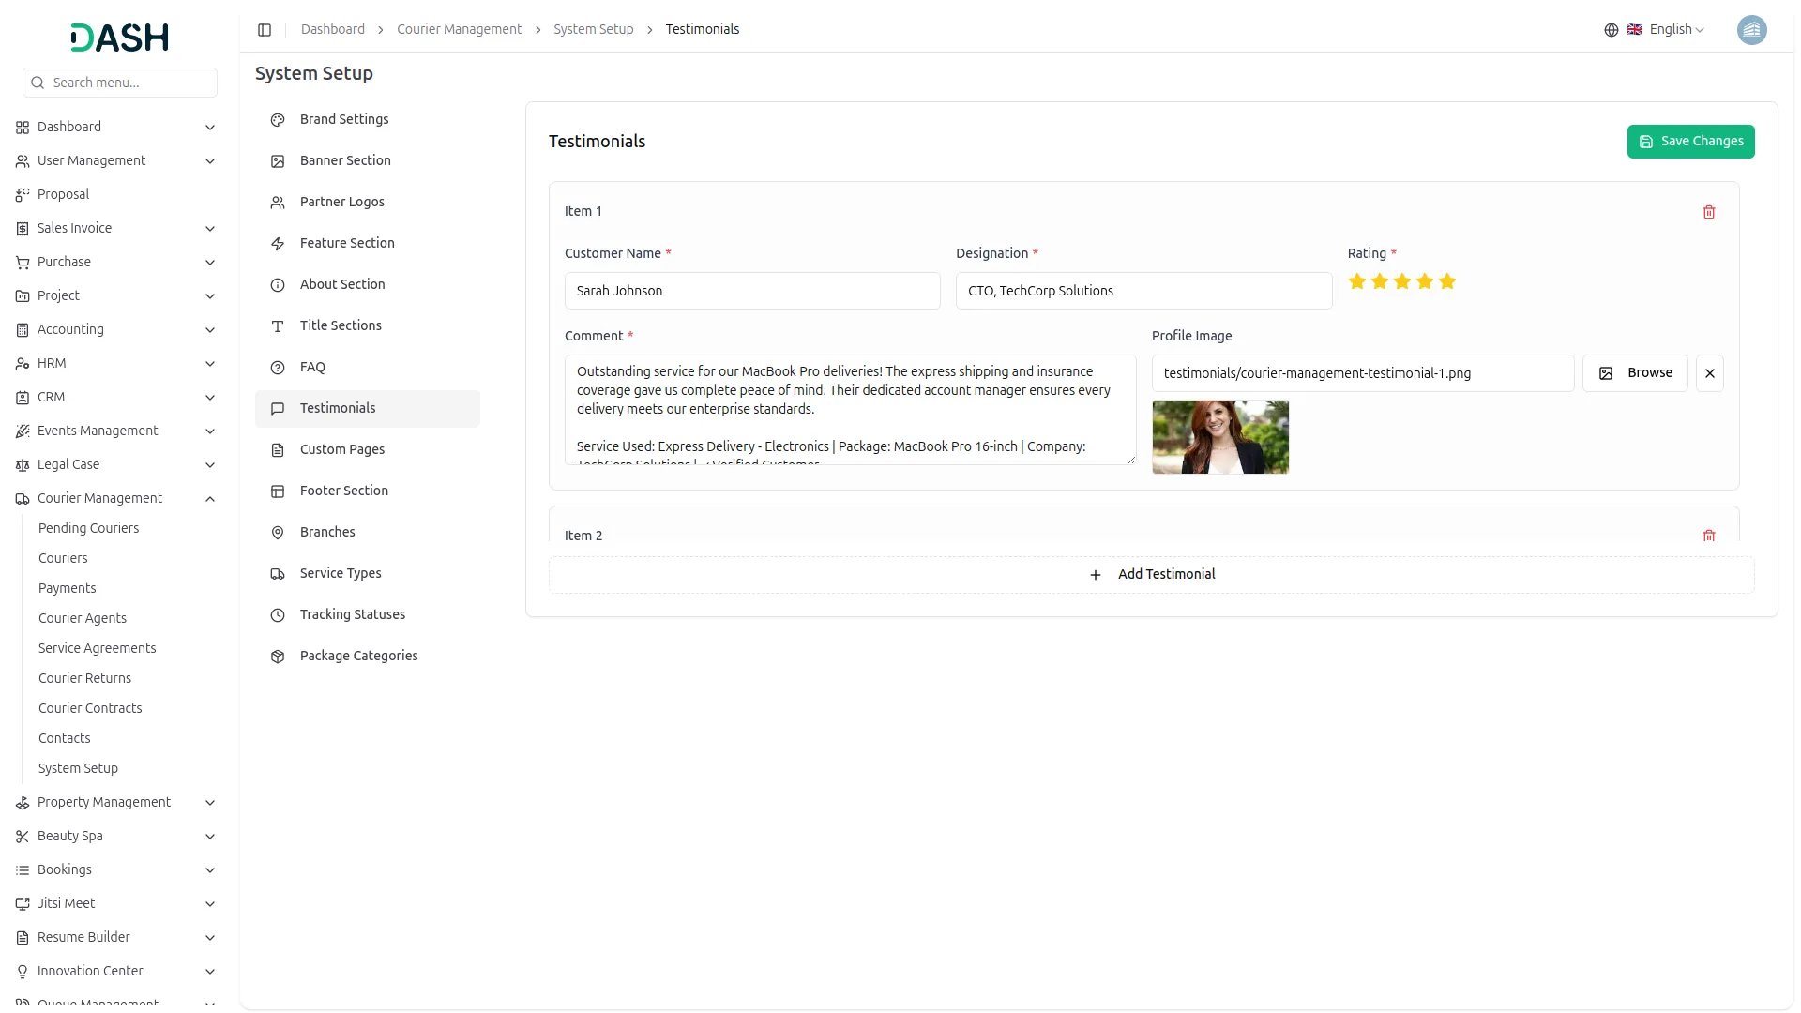
Task: Set rating to fifth star
Action: (x=1446, y=281)
